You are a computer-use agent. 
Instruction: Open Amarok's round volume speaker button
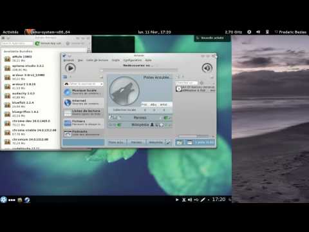pos(207,68)
